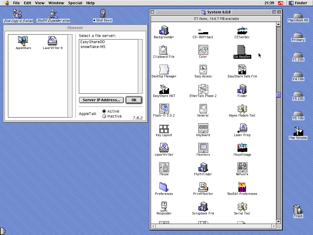The width and height of the screenshot is (313, 235).
Task: Open the Help menu
Action: 90,3
